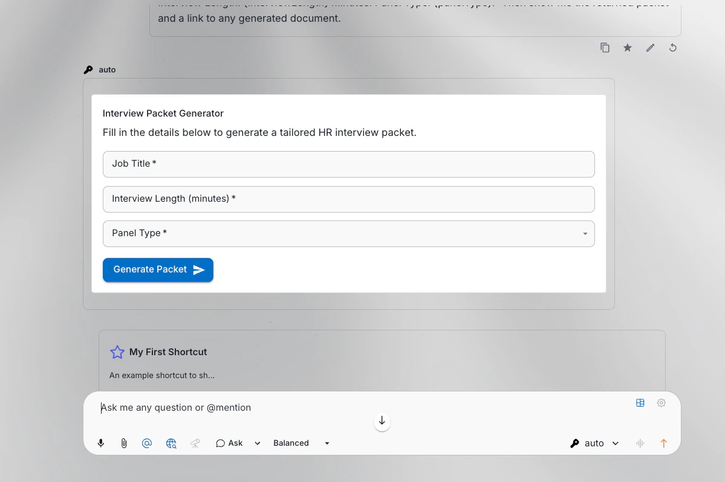The image size is (725, 482).
Task: Jump to latest message with down arrow
Action: click(x=382, y=421)
